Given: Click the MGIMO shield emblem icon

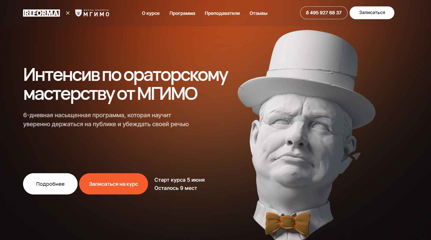Looking at the screenshot, I should pyautogui.click(x=78, y=13).
